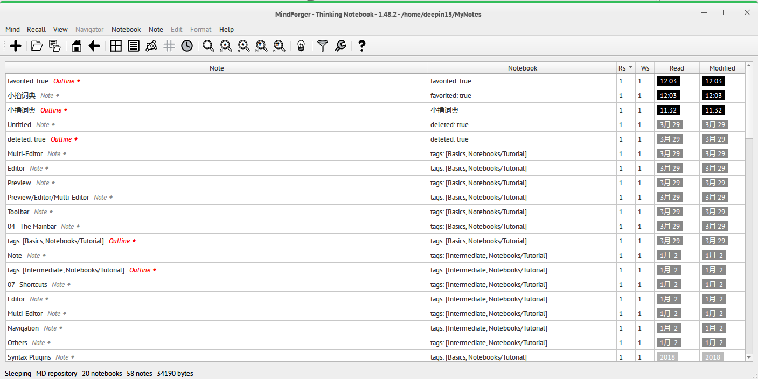758x379 pixels.
Task: Click '20 notebooks' in the status bar
Action: (x=102, y=373)
